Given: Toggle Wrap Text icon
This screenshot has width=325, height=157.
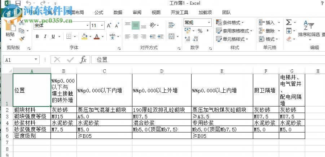Looking at the screenshot, I should (171, 25).
